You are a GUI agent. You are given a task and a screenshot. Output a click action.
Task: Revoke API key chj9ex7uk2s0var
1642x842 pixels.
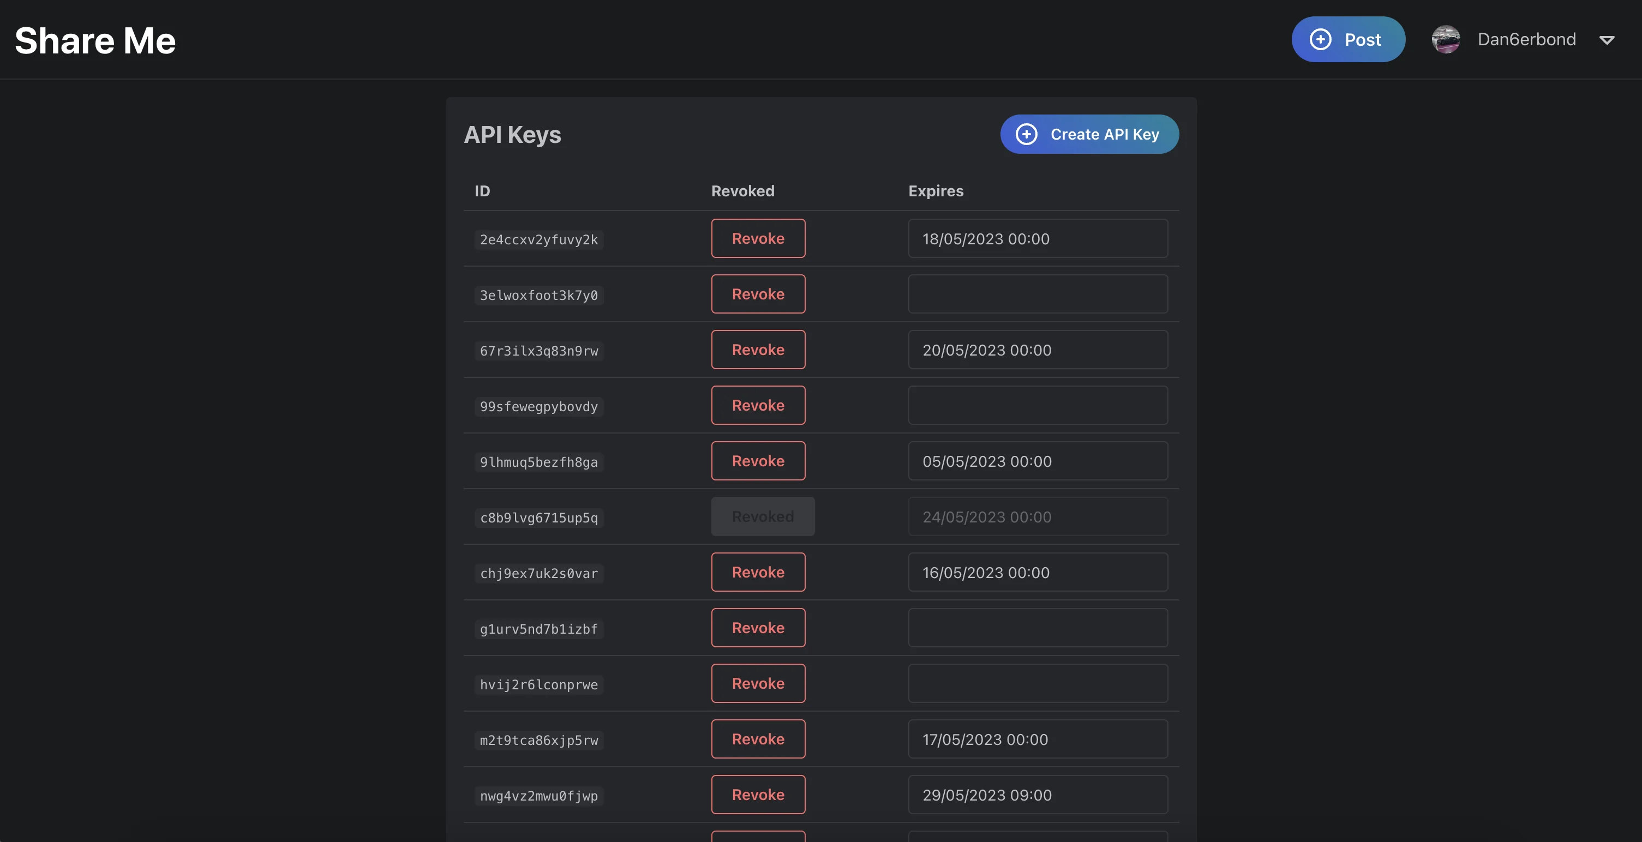[758, 572]
